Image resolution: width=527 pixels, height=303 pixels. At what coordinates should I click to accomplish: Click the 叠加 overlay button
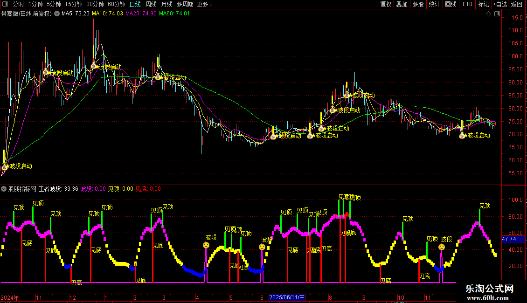[402, 4]
